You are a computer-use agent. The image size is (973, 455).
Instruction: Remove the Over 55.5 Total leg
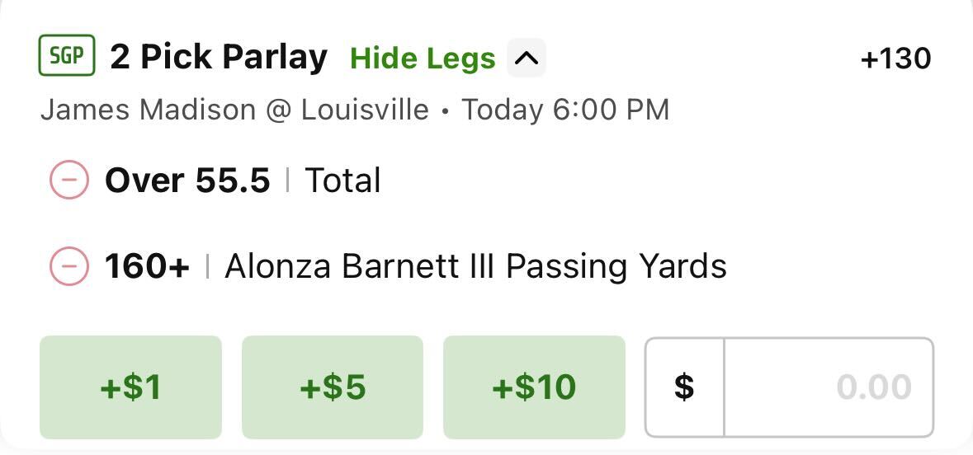point(68,180)
